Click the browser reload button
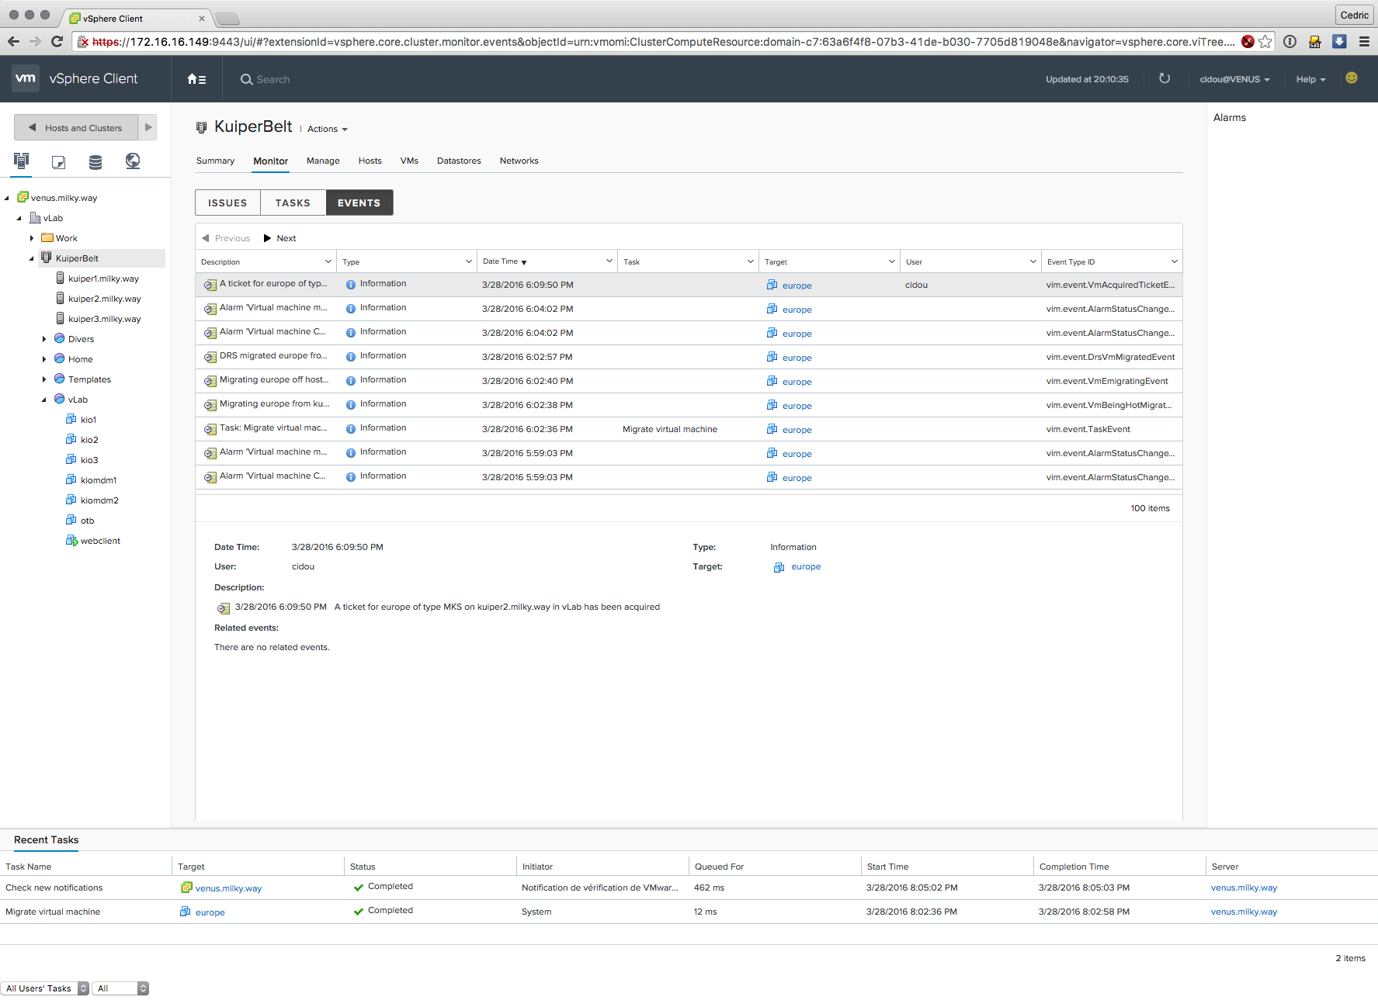 point(57,42)
